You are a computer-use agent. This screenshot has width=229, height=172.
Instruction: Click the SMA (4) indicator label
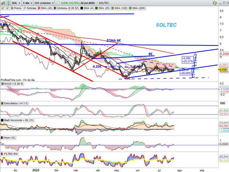[x=87, y=8]
